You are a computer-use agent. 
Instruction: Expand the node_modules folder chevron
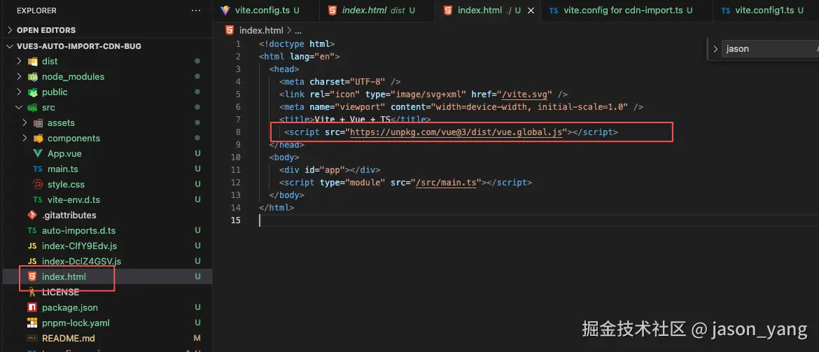tap(20, 77)
